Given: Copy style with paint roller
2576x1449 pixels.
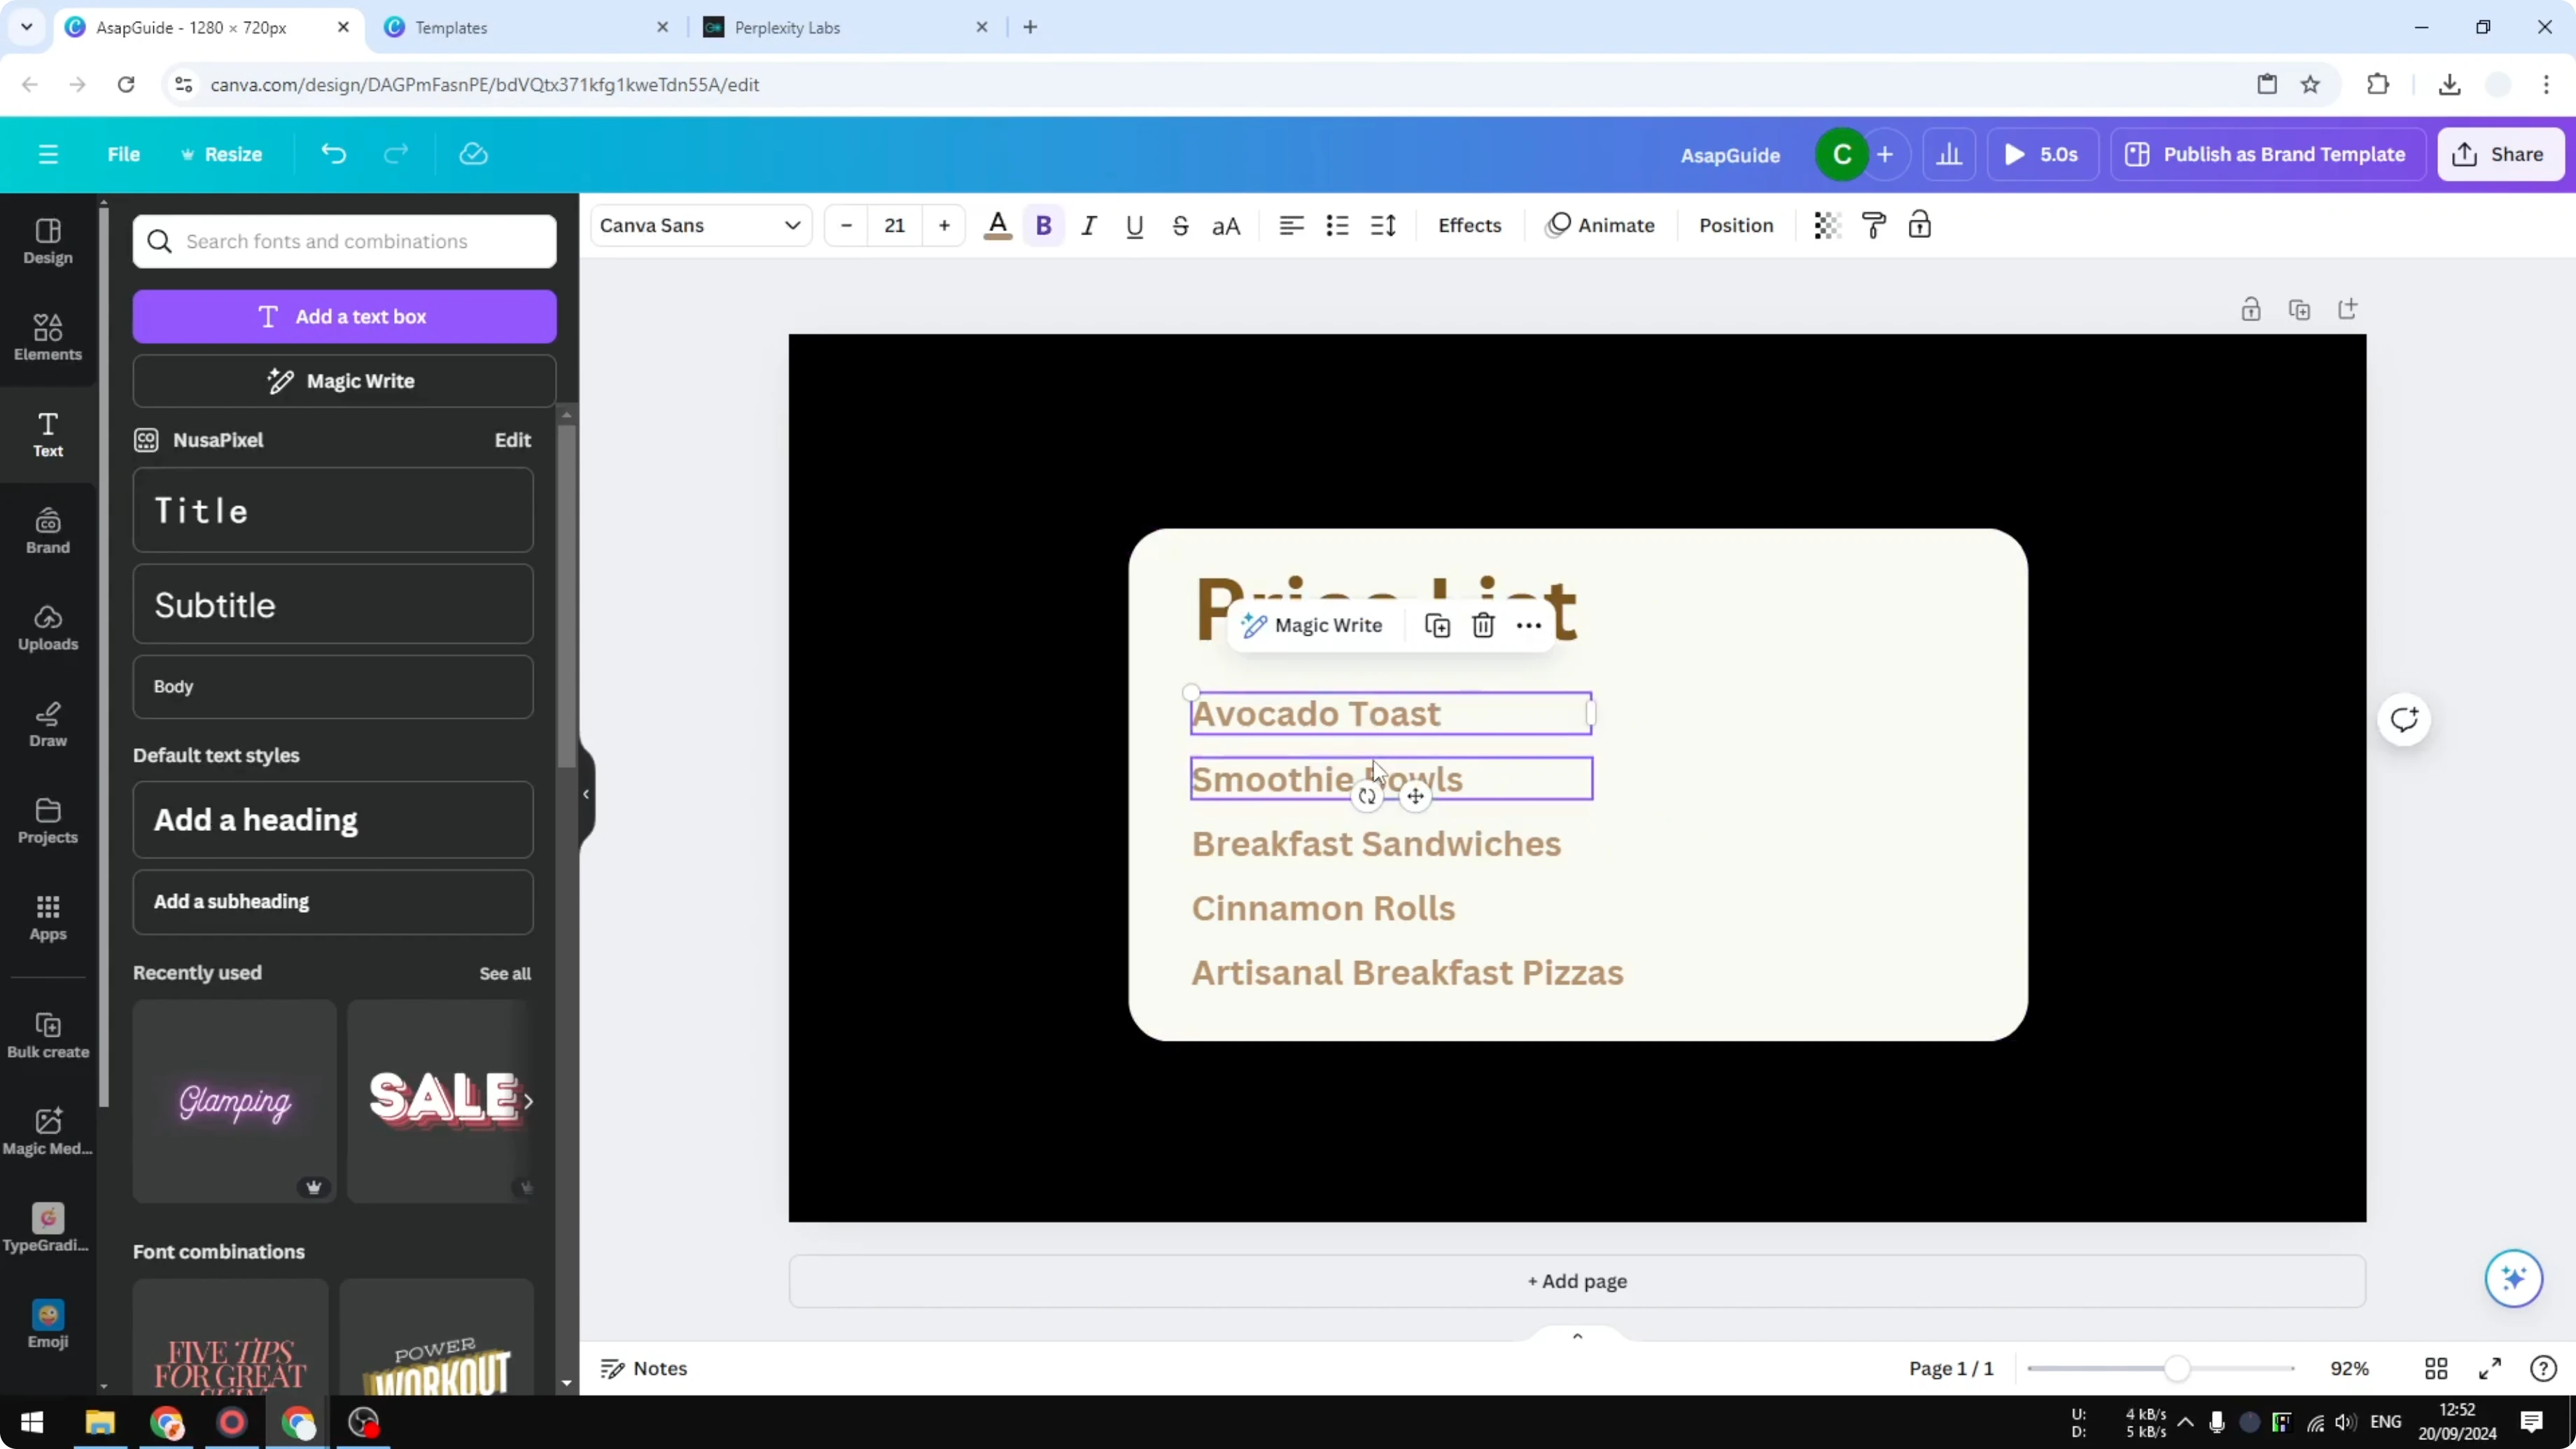Looking at the screenshot, I should (1874, 226).
